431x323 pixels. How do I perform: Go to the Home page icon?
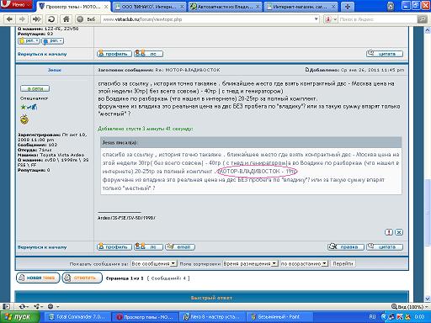tap(66, 19)
